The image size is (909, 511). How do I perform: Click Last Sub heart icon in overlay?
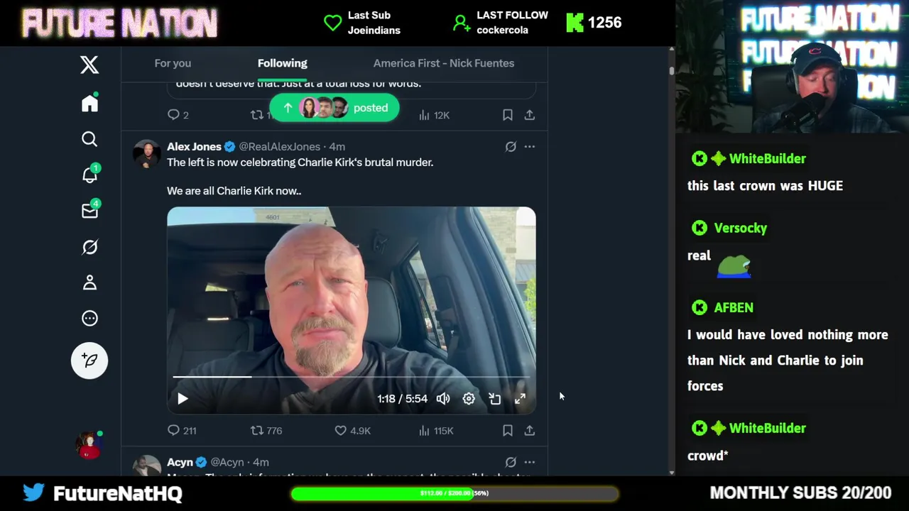click(332, 23)
